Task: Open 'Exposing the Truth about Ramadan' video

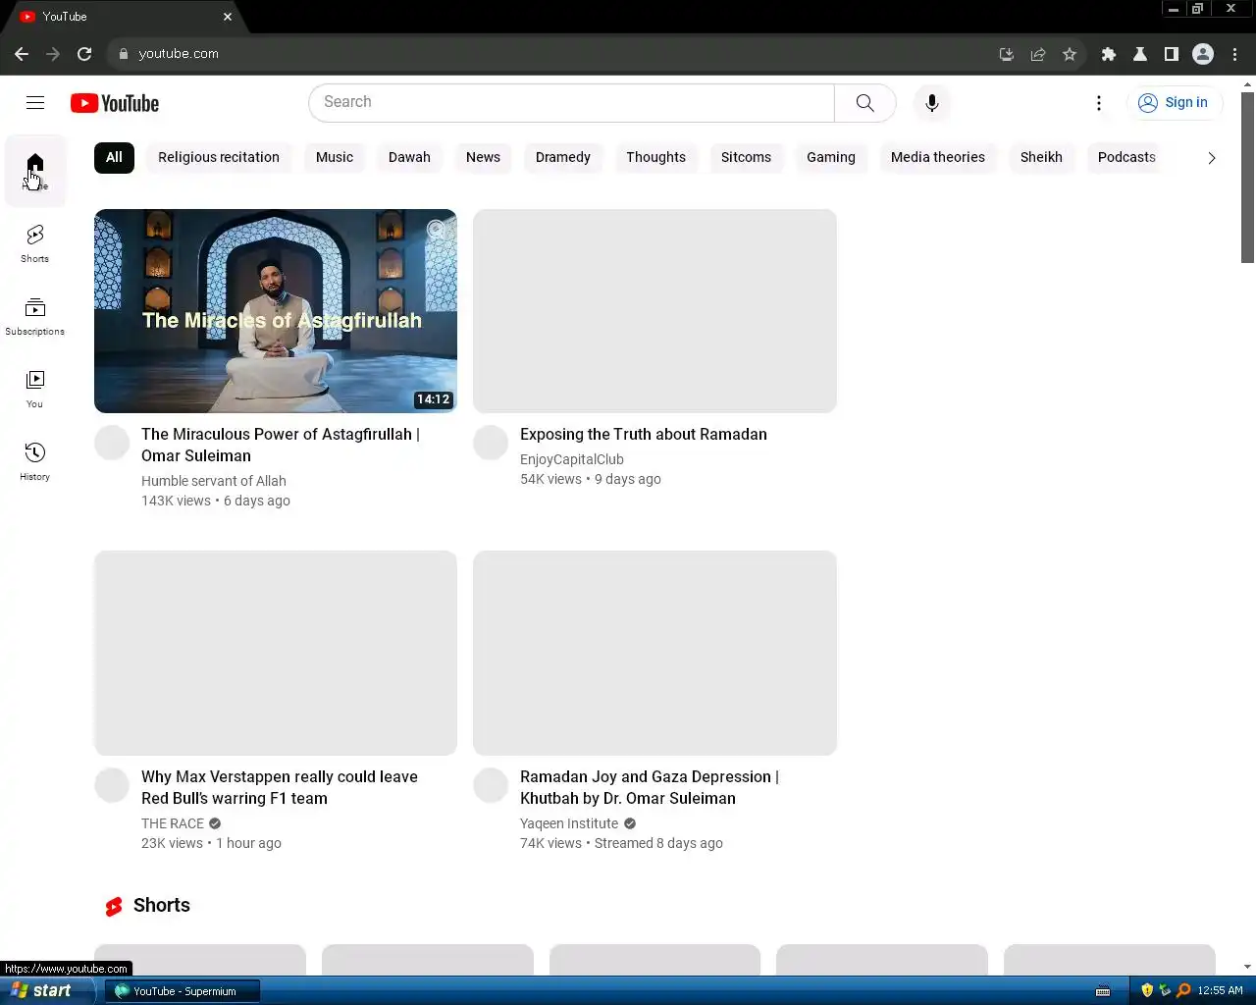Action: [x=644, y=434]
